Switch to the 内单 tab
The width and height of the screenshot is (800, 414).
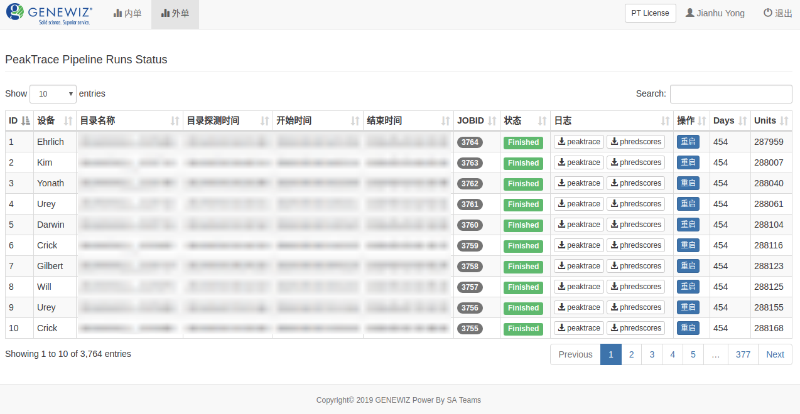pos(127,13)
